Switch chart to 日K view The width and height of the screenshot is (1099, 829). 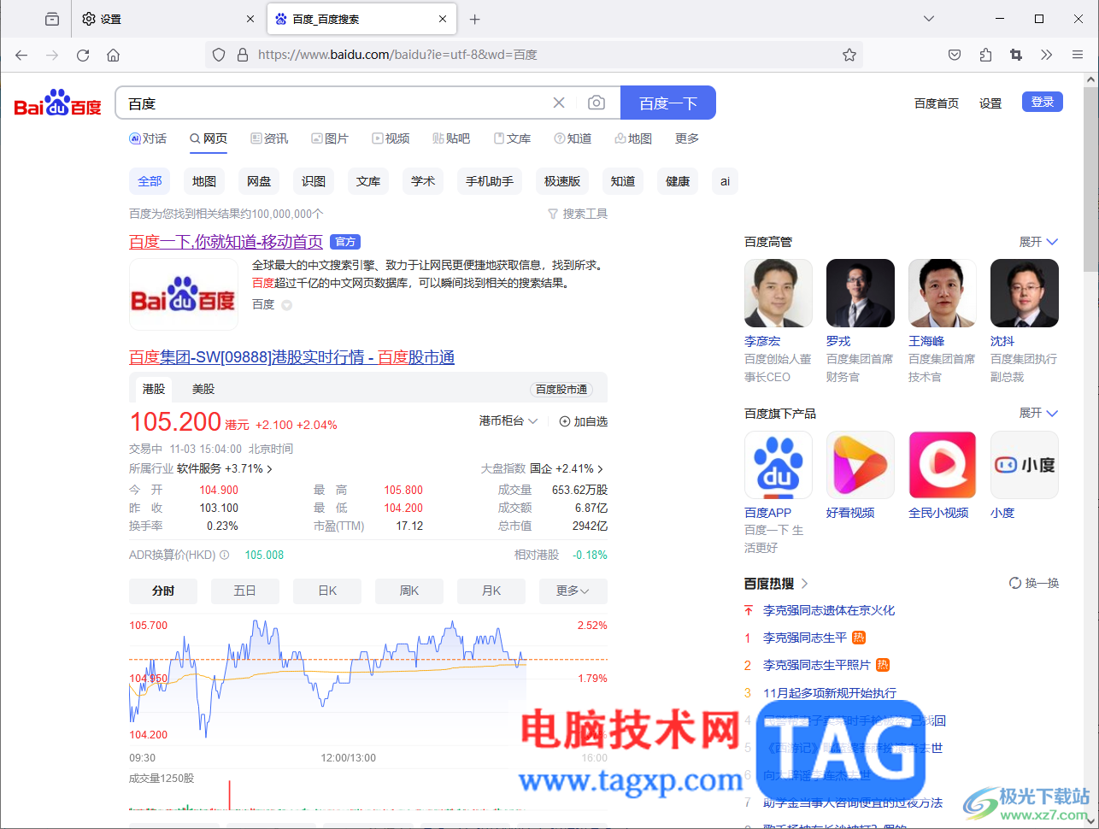click(327, 591)
